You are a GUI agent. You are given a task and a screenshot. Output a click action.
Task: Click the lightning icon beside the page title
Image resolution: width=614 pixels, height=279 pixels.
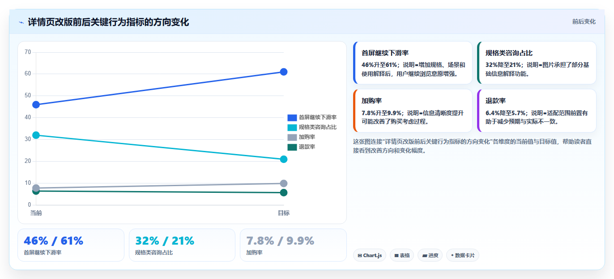coord(21,22)
